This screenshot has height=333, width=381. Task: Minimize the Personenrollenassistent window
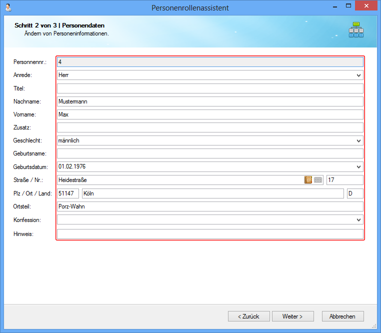(335, 6)
